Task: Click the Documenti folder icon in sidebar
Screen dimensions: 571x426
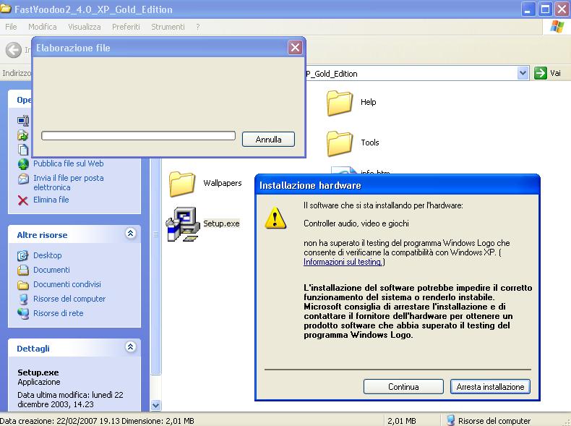Action: click(23, 270)
